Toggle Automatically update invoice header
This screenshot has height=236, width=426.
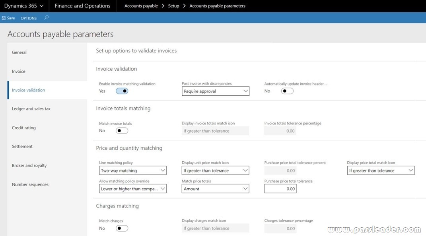click(287, 91)
